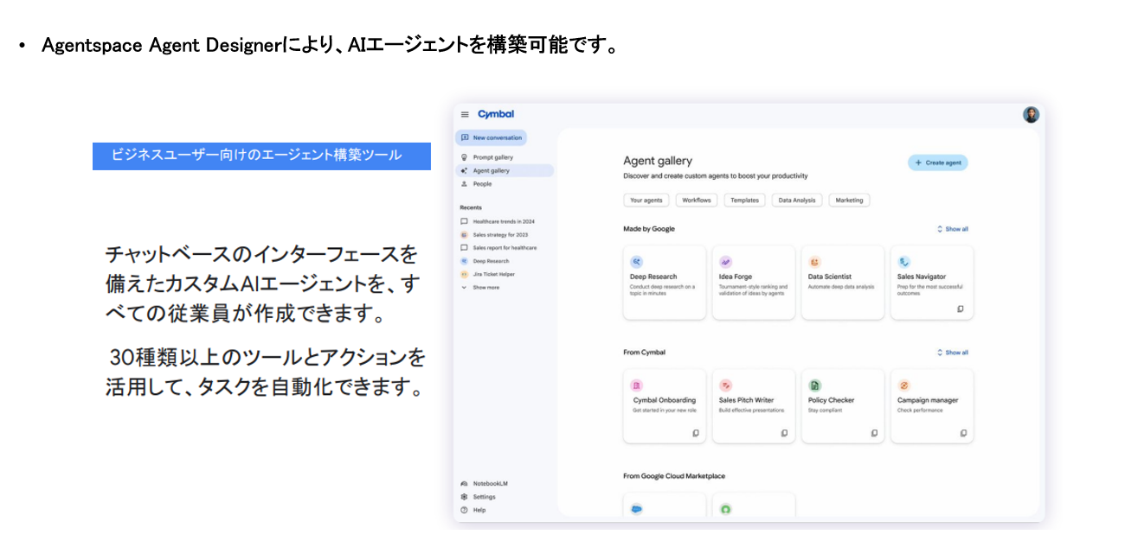Copy the Sales Pitch Writer agent
Screen dimensions: 1125x560
(x=785, y=433)
